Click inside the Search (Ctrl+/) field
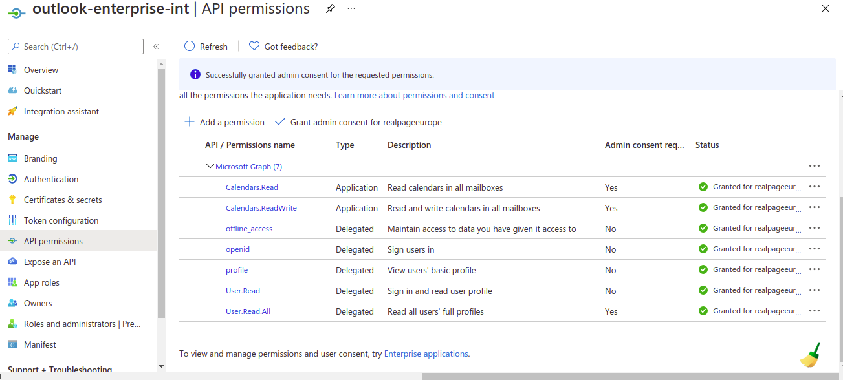 coord(75,46)
